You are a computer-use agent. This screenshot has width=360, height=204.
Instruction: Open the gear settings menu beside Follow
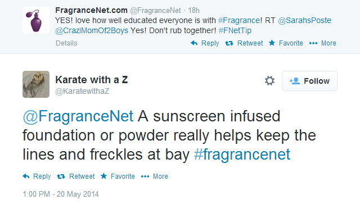269,81
